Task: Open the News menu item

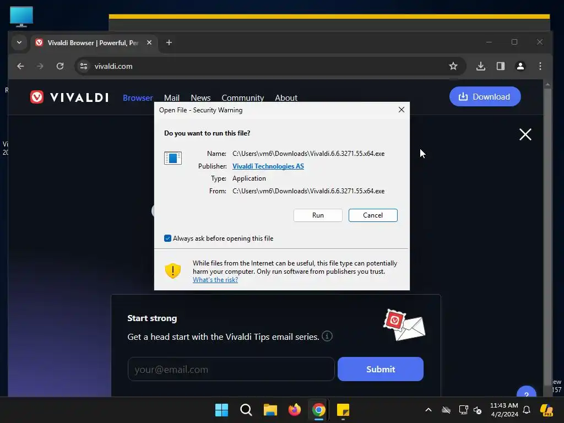Action: click(200, 98)
